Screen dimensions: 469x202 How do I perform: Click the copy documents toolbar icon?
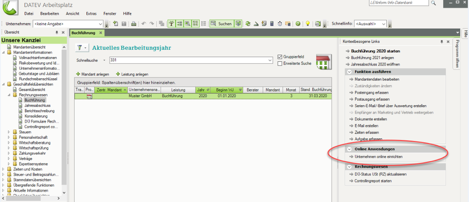coord(161,24)
